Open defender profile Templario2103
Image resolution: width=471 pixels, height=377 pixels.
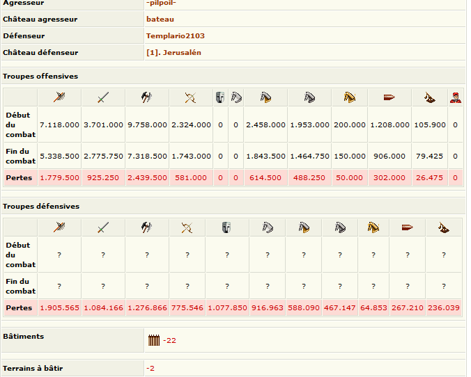pyautogui.click(x=176, y=36)
